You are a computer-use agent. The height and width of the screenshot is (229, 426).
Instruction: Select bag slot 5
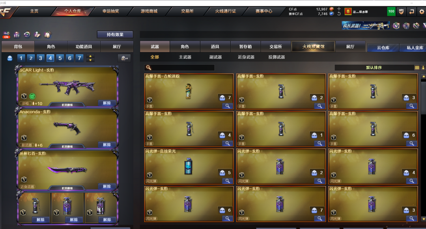click(x=60, y=58)
